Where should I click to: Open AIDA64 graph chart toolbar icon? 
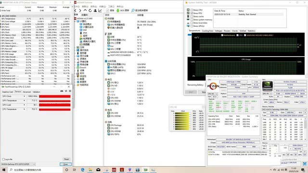coord(100,11)
